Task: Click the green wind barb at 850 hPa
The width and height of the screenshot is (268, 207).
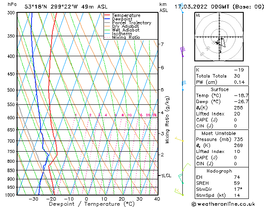Action: 186,167
